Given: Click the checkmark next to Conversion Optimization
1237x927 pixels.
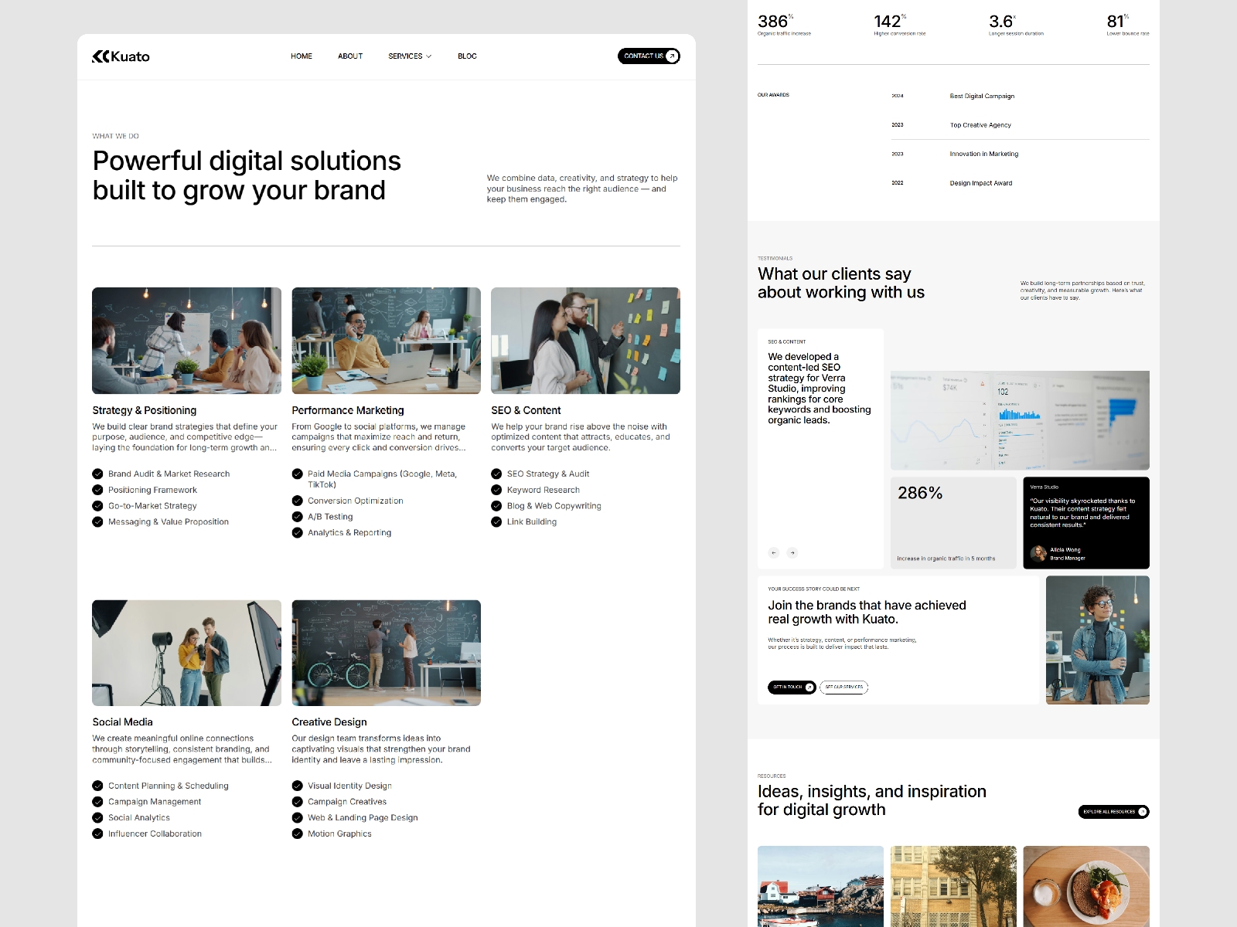Looking at the screenshot, I should [x=297, y=501].
